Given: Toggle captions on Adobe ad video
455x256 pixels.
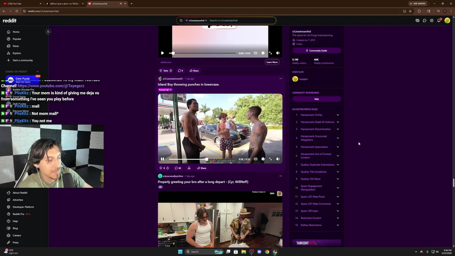Looking at the screenshot, I should click(x=256, y=53).
